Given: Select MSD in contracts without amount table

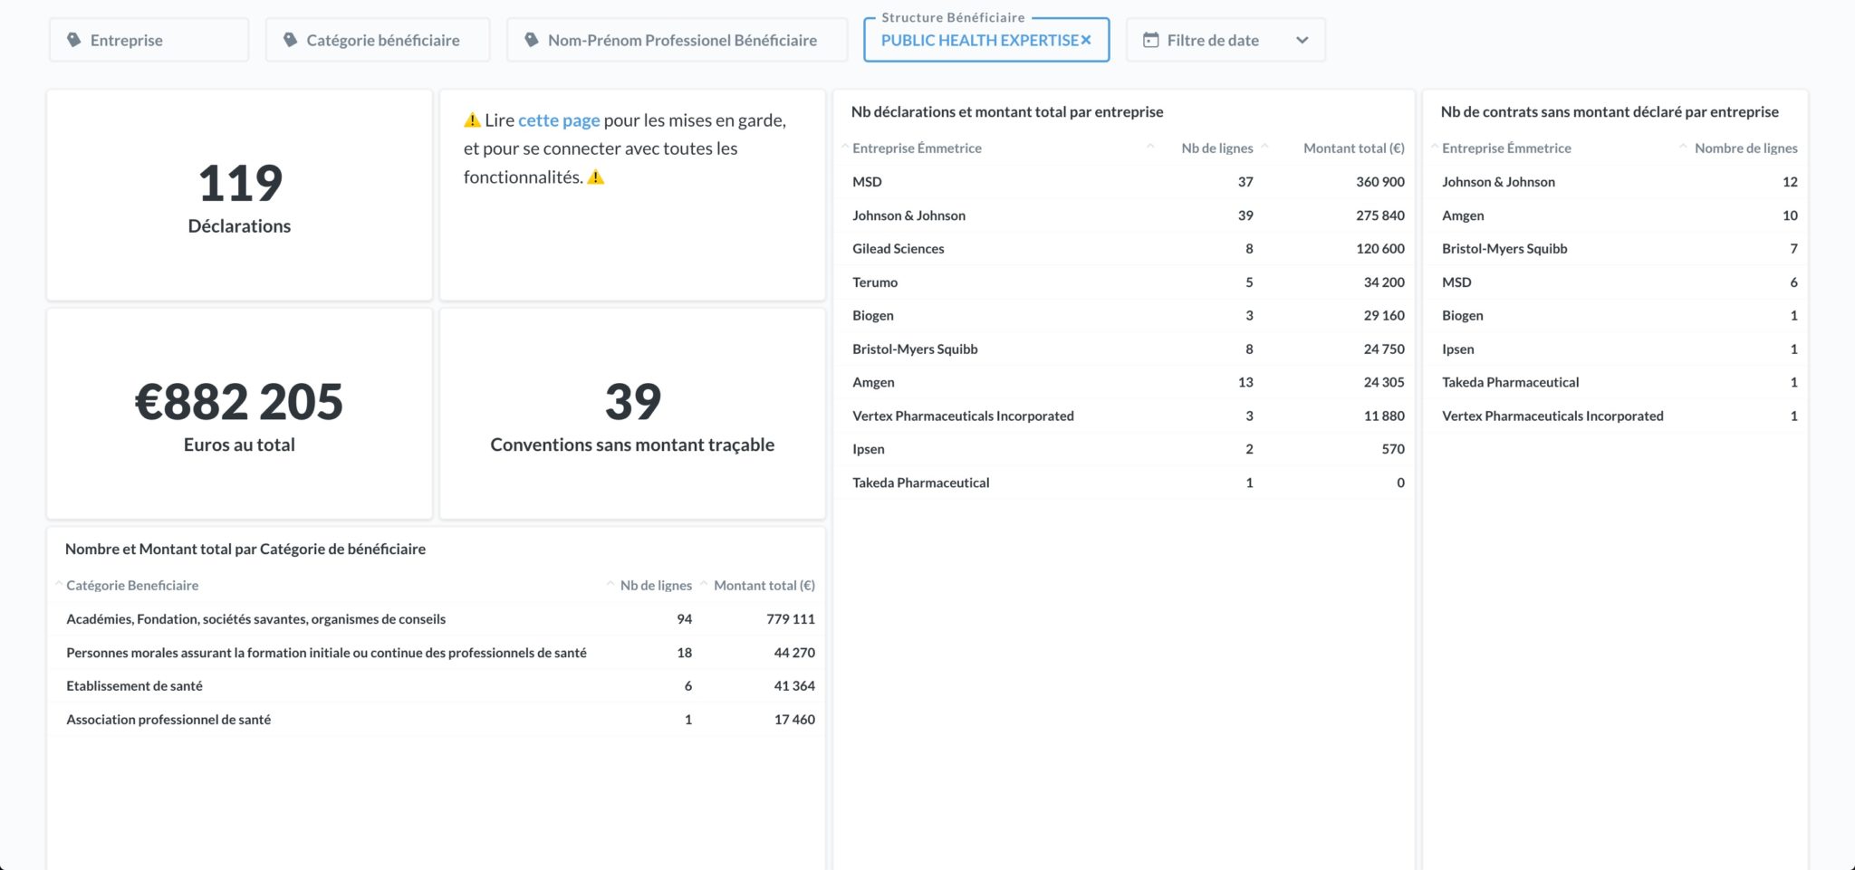Looking at the screenshot, I should pos(1615,282).
